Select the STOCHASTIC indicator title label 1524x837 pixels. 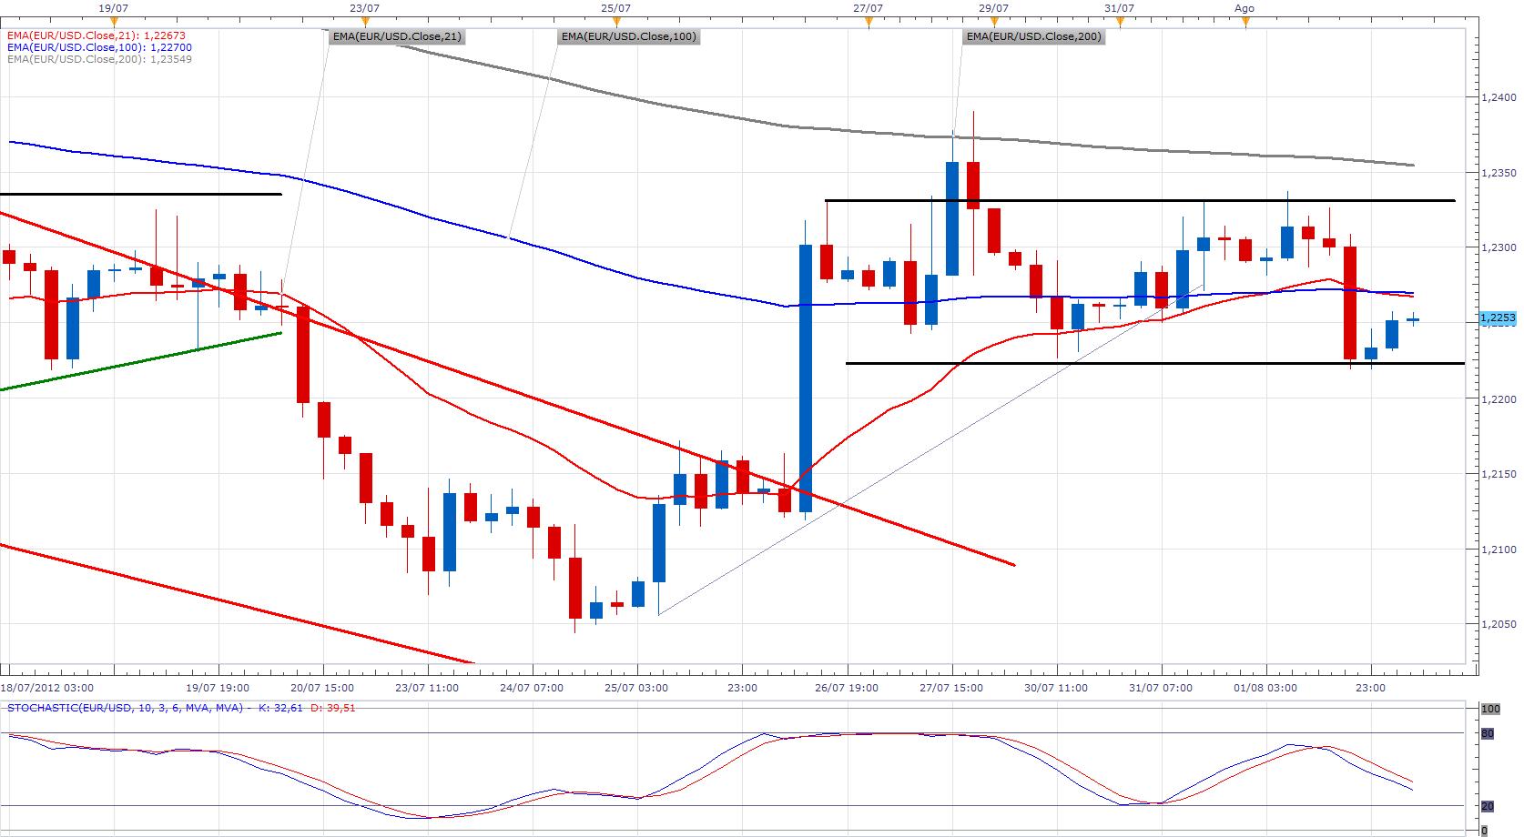coord(125,707)
